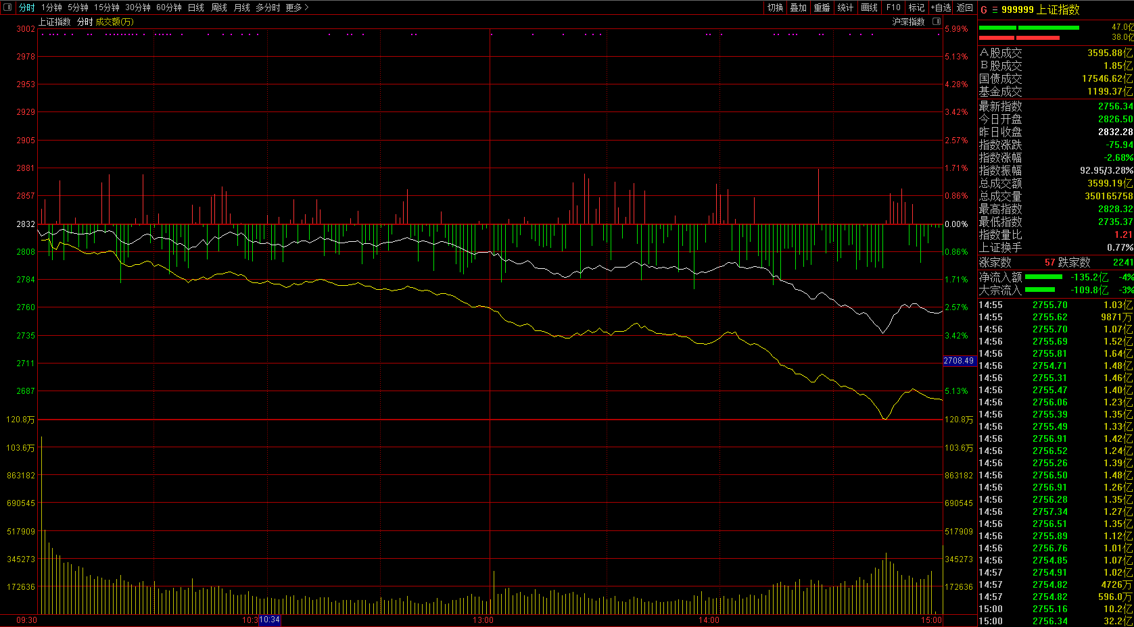Click the 指数振幅 value 92.95/3.28%
1134x627 pixels.
pyautogui.click(x=1106, y=170)
